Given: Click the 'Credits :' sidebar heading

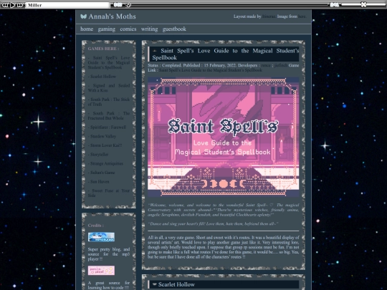Looking at the screenshot, I should (x=96, y=226).
